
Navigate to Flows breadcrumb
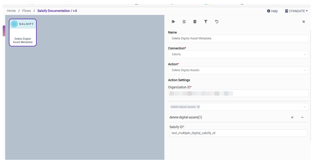27,11
